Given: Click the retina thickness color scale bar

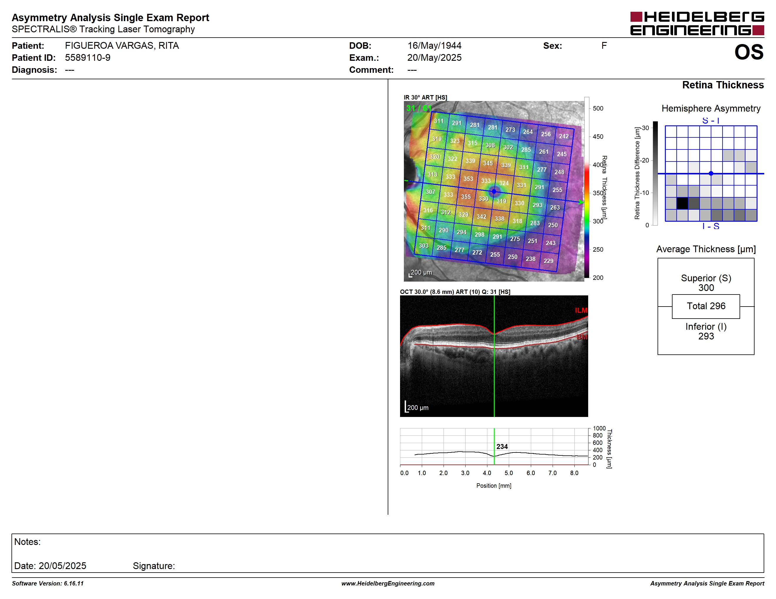Looking at the screenshot, I should coord(587,187).
